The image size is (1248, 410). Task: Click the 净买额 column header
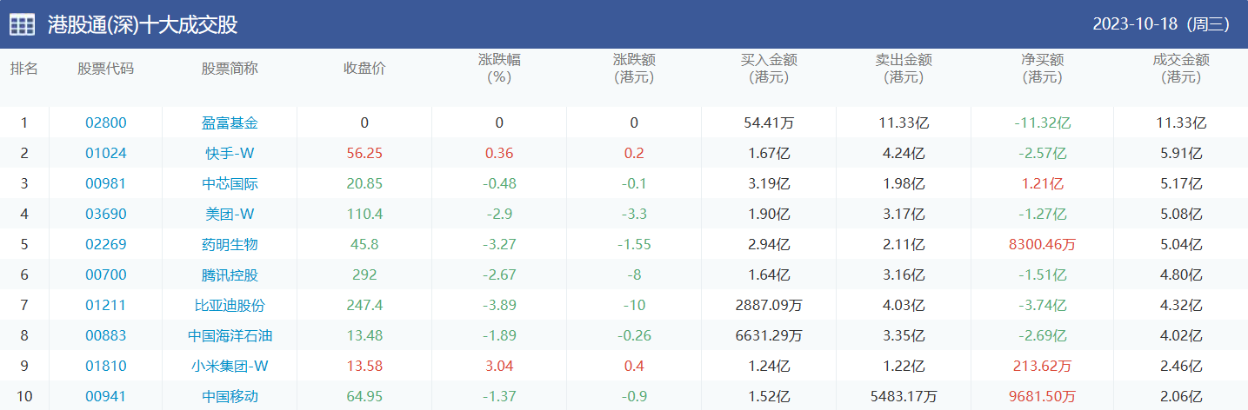1042,69
